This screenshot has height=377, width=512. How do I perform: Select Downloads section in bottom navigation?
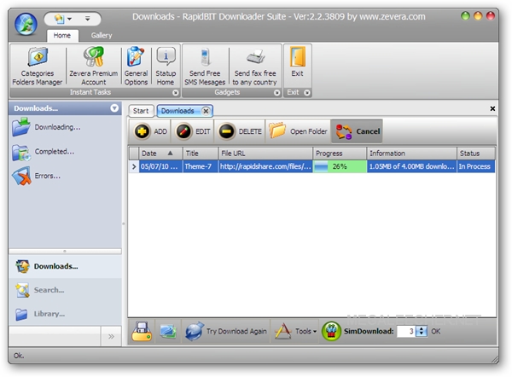[65, 266]
